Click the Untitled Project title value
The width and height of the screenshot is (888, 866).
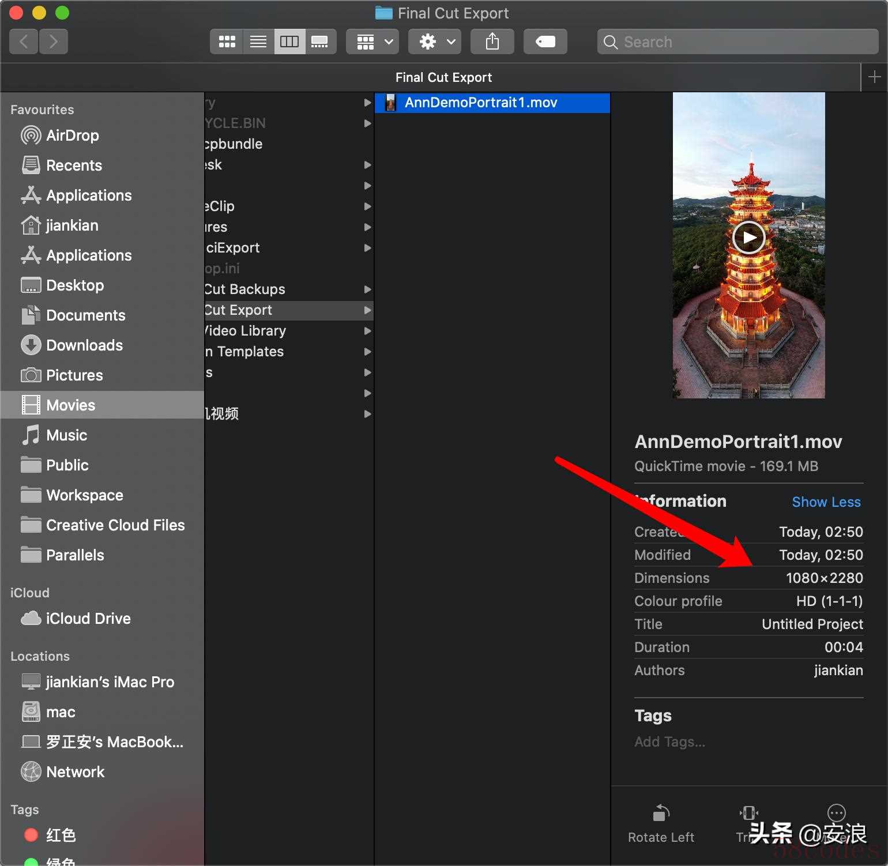click(x=812, y=624)
